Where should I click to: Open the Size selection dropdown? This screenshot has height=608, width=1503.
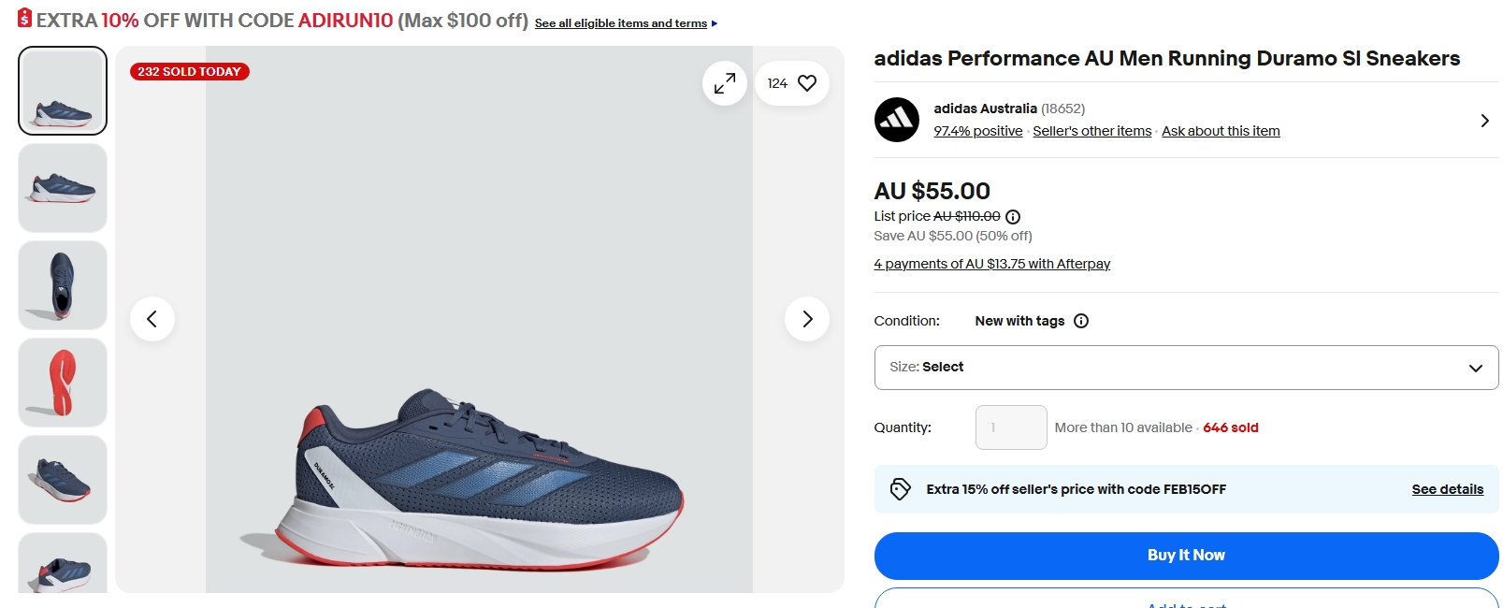pyautogui.click(x=1186, y=368)
